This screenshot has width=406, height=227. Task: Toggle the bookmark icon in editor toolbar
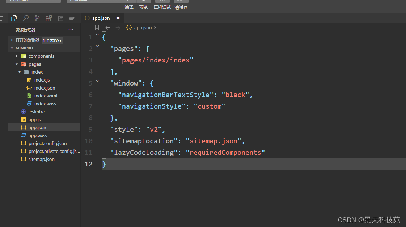pyautogui.click(x=97, y=27)
